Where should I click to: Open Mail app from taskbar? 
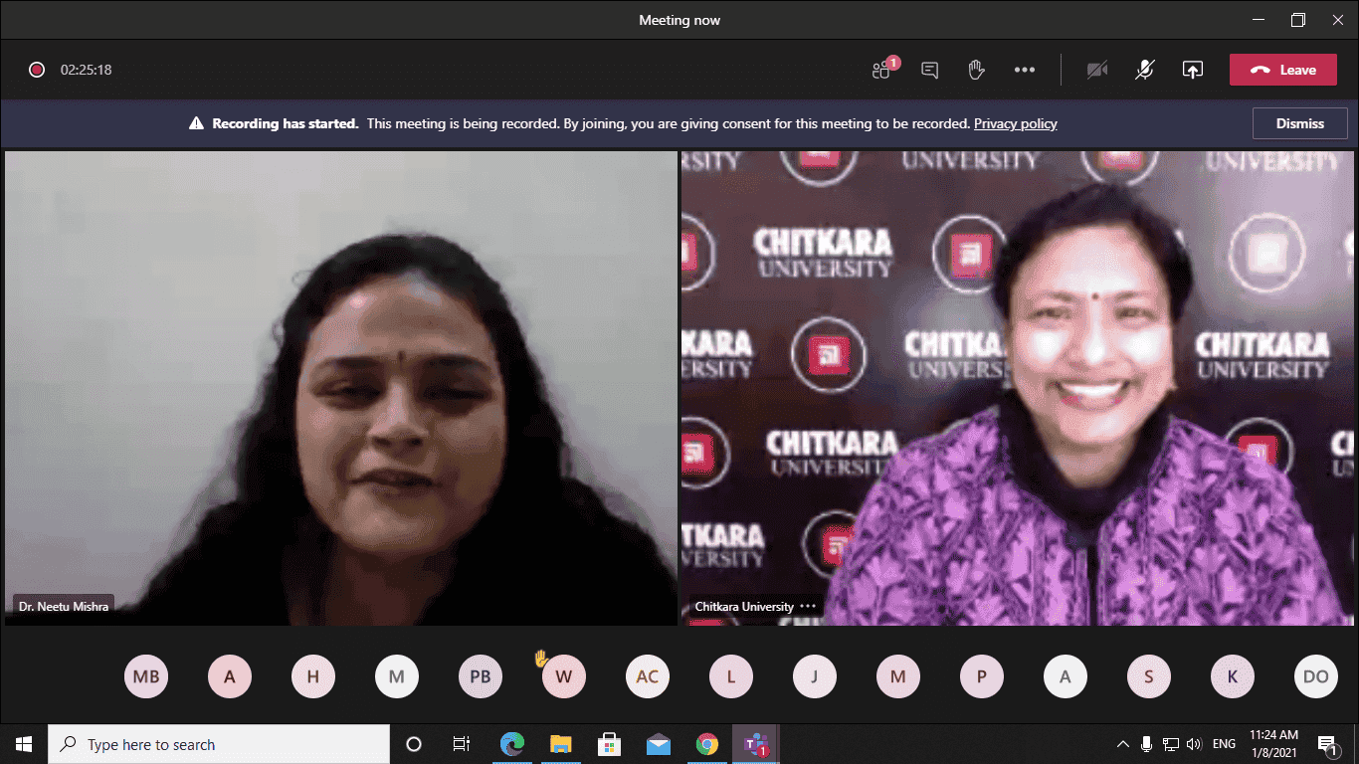click(659, 744)
